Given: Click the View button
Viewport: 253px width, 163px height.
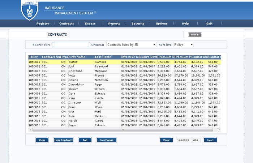Looking at the screenshot, I should pyautogui.click(x=42, y=140).
